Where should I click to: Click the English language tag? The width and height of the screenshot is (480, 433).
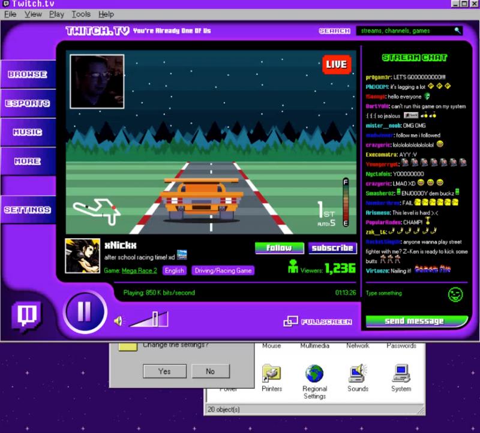tap(175, 270)
